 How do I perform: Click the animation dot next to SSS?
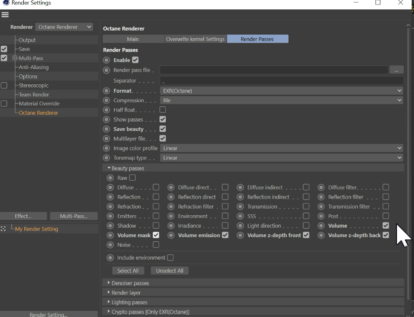[x=240, y=216]
